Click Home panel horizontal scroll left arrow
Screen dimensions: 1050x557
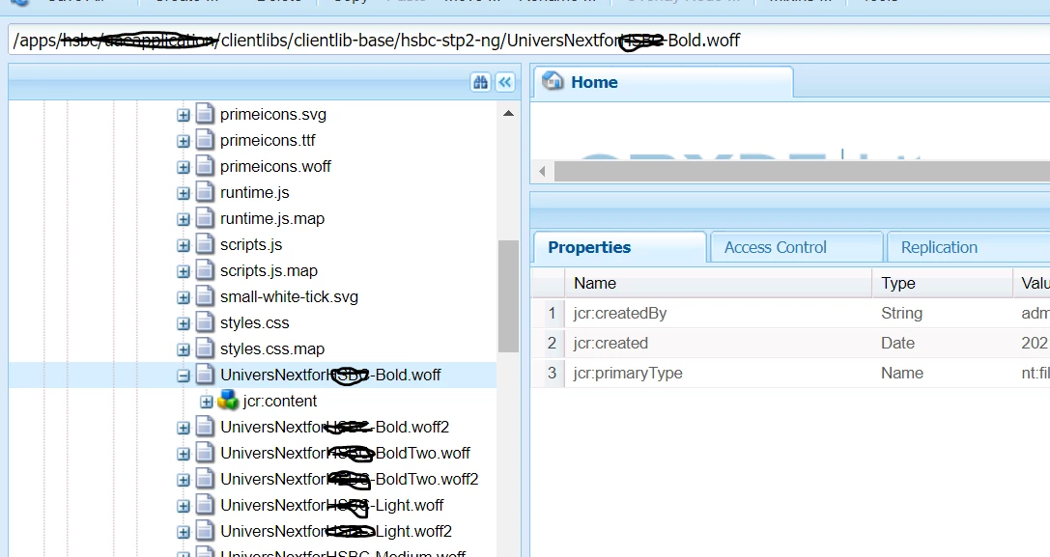click(x=543, y=172)
